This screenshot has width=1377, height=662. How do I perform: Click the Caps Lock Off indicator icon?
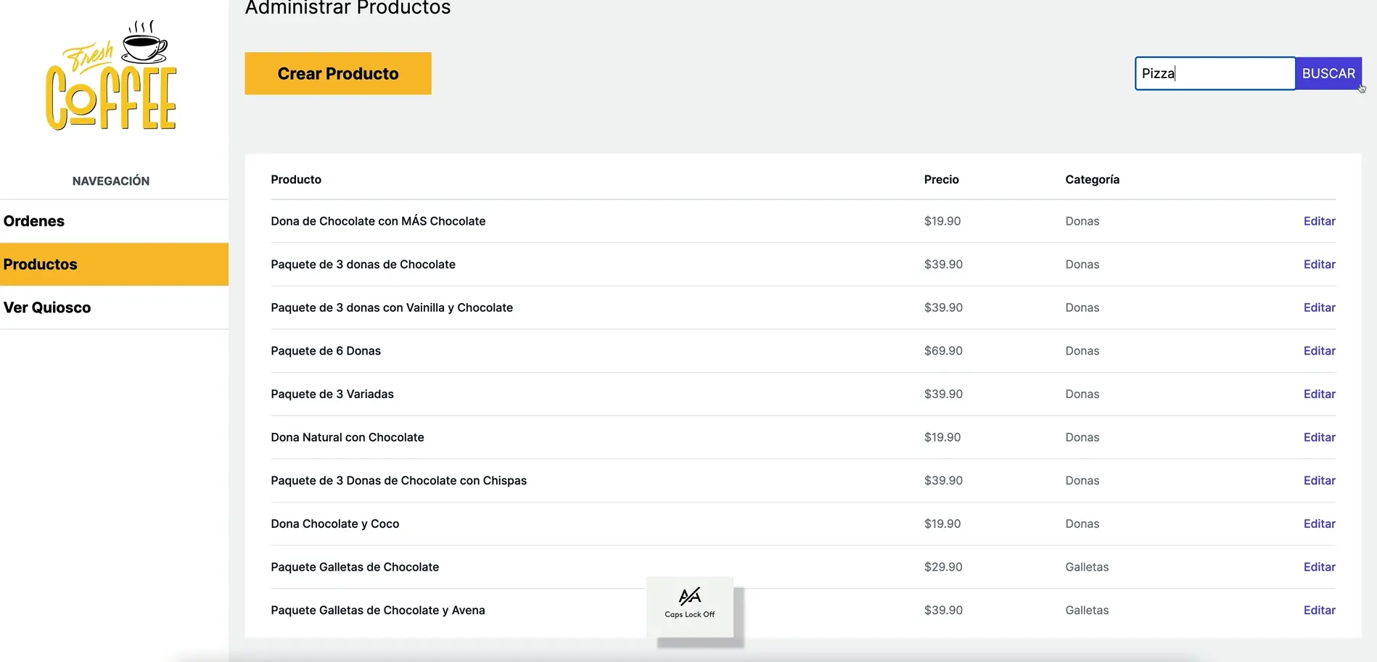pyautogui.click(x=689, y=597)
